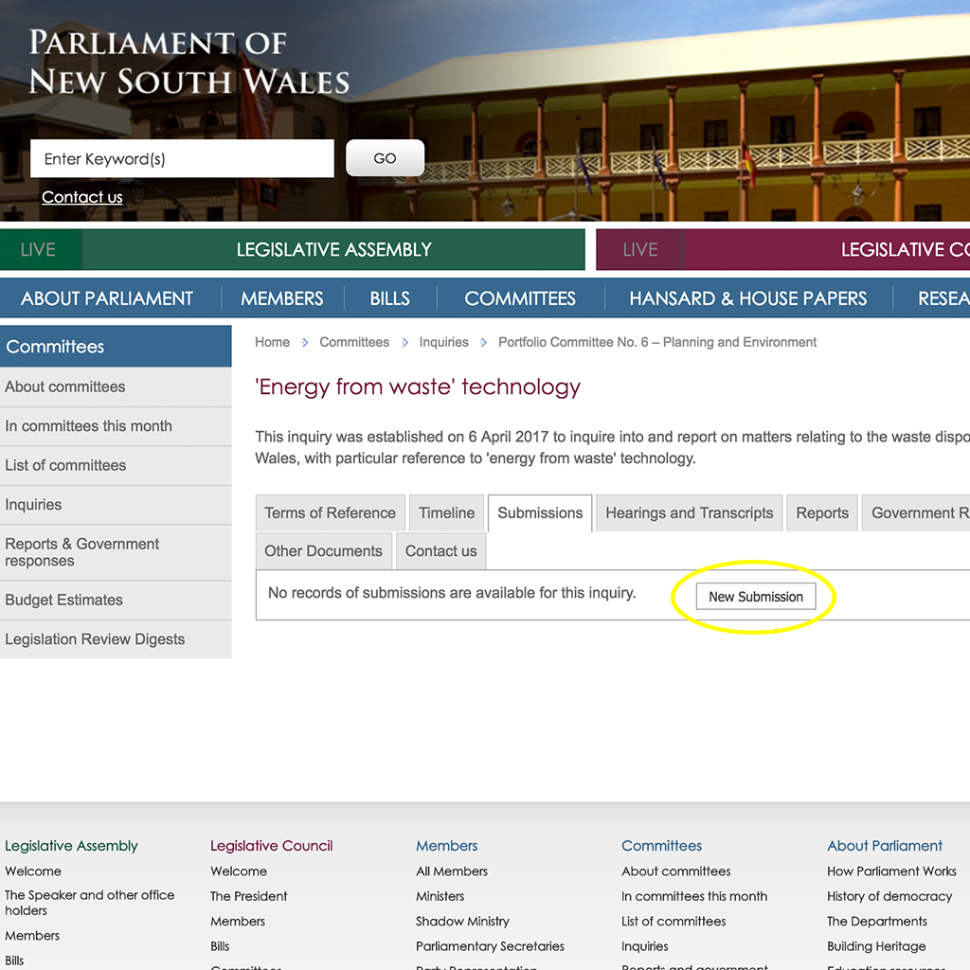
Task: Open Building Heritage footer link
Action: click(876, 946)
